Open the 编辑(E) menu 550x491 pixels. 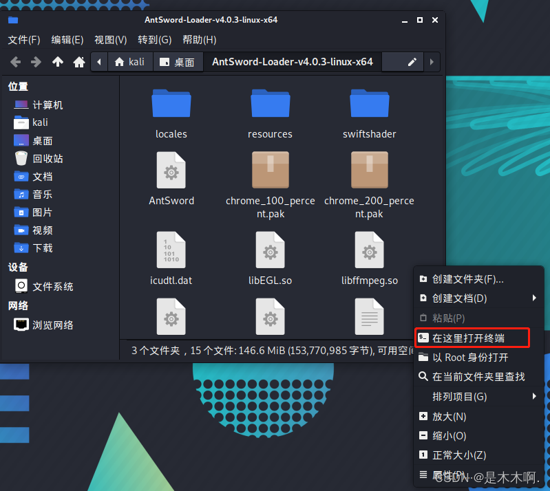[67, 40]
